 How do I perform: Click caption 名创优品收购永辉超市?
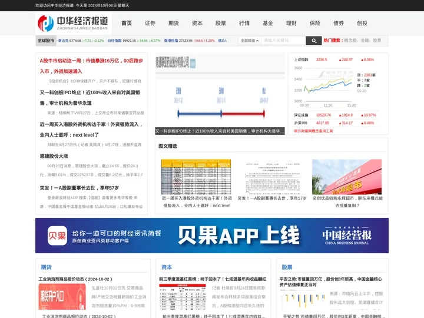(347, 202)
